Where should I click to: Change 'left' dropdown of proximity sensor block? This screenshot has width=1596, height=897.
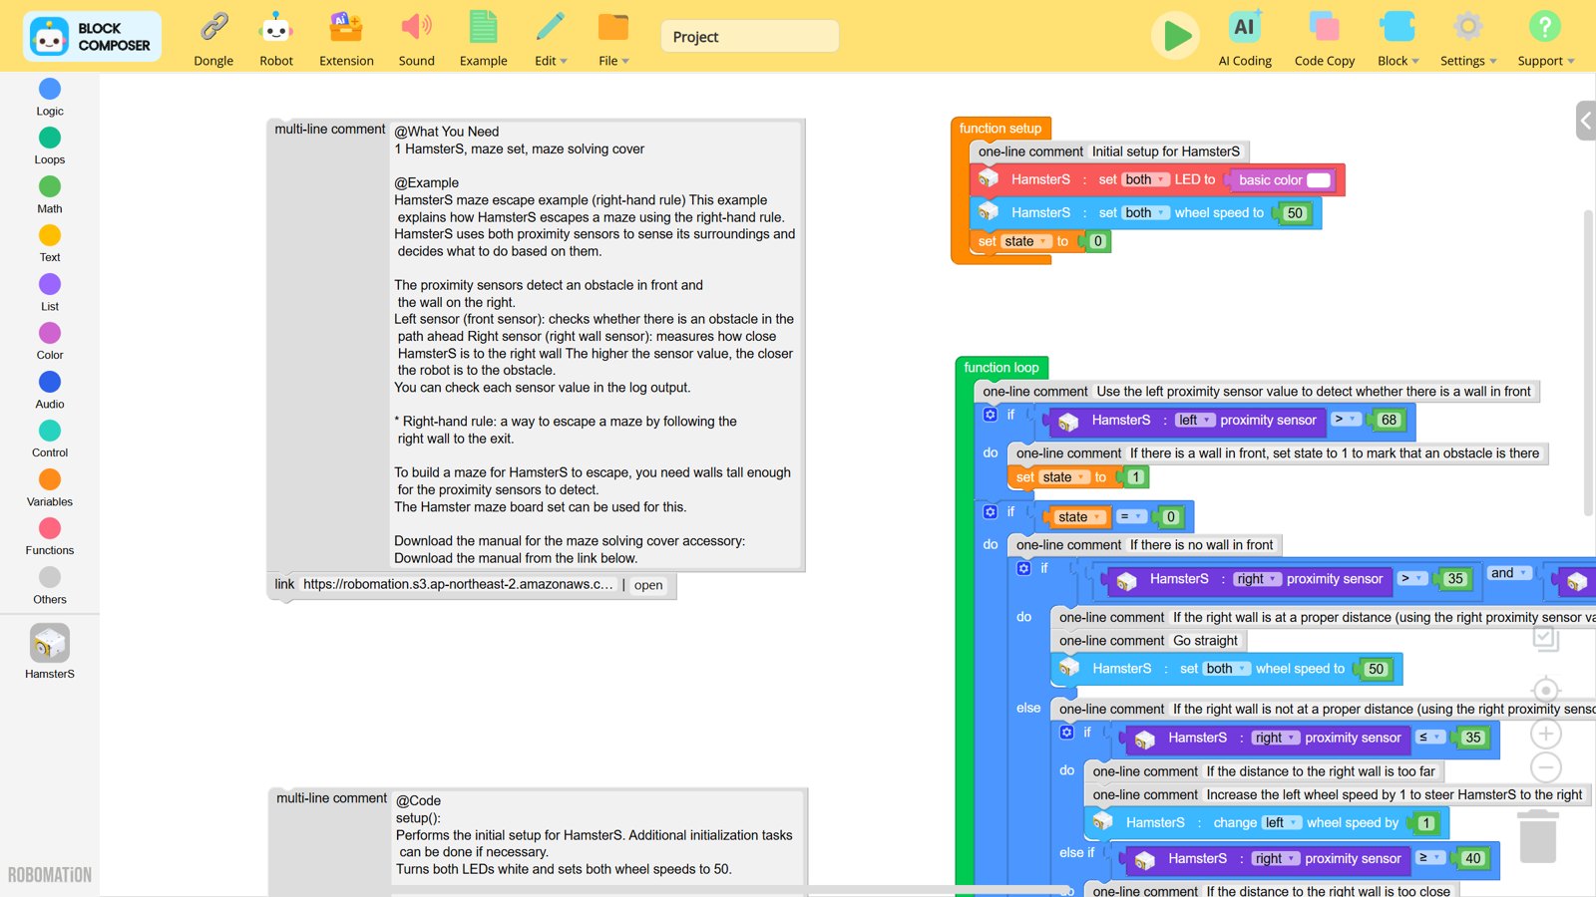coord(1194,421)
